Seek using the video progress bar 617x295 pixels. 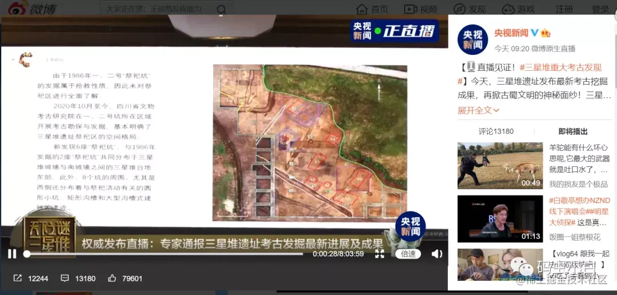pyautogui.click(x=165, y=254)
